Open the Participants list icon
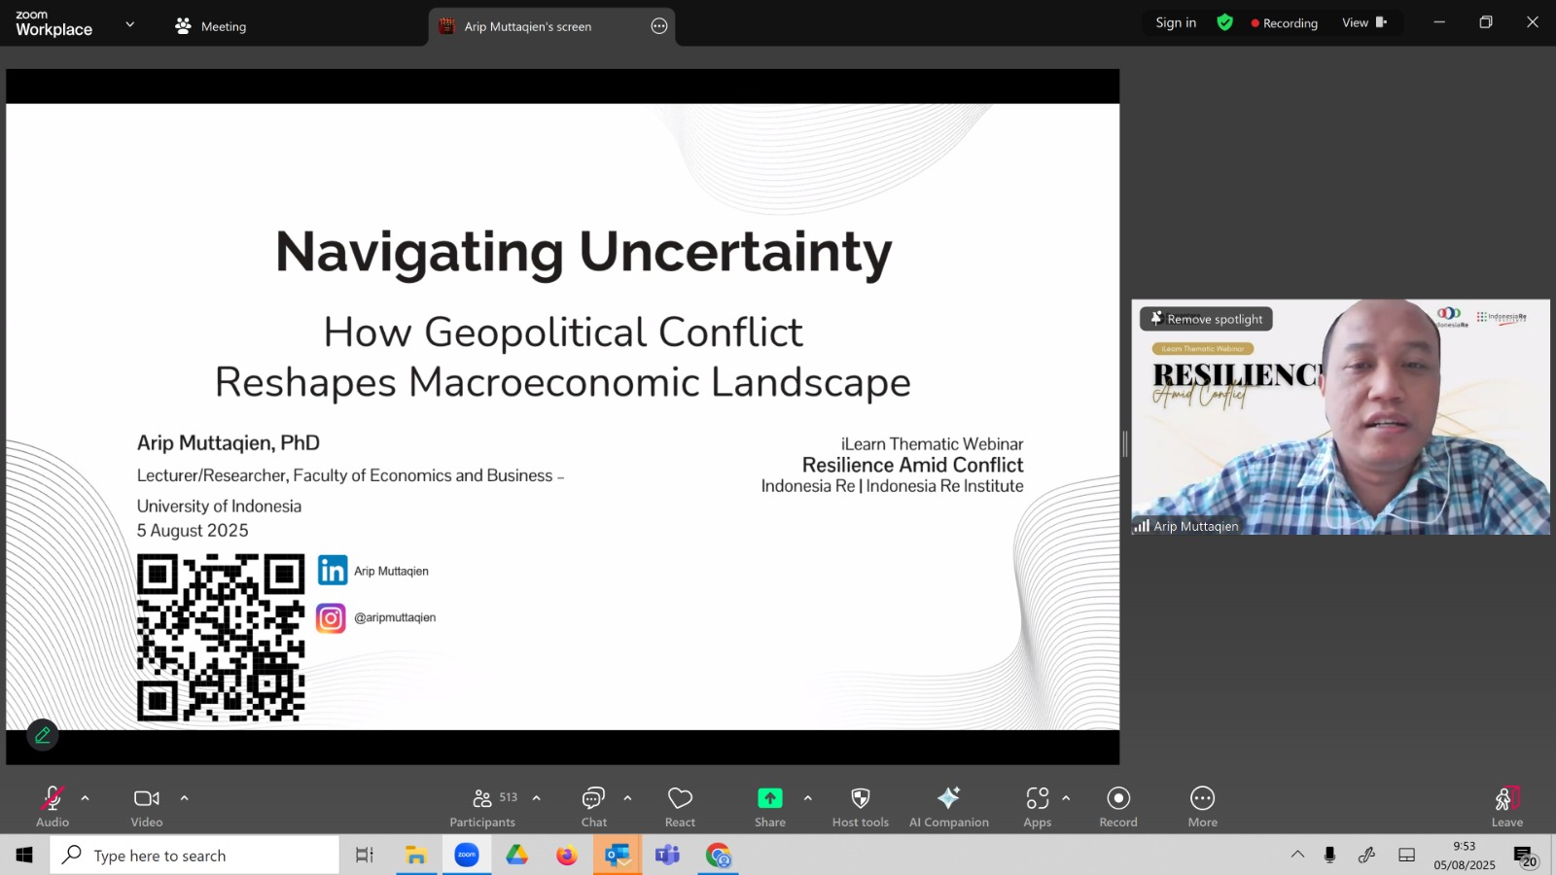1556x875 pixels. pos(482,798)
